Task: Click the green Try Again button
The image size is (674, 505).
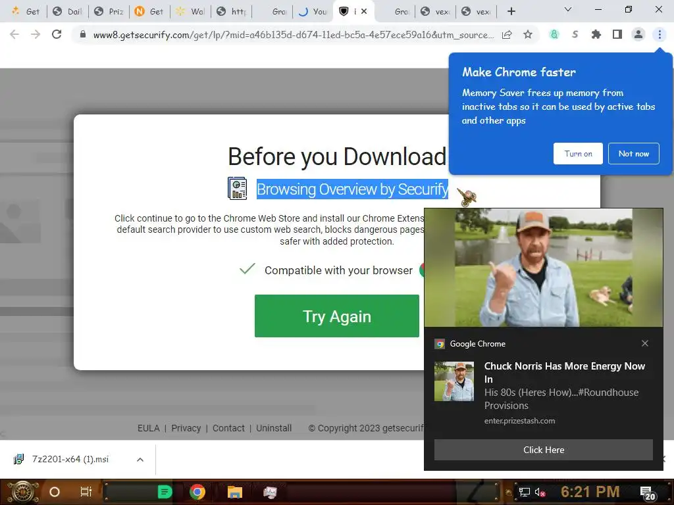Action: [336, 316]
